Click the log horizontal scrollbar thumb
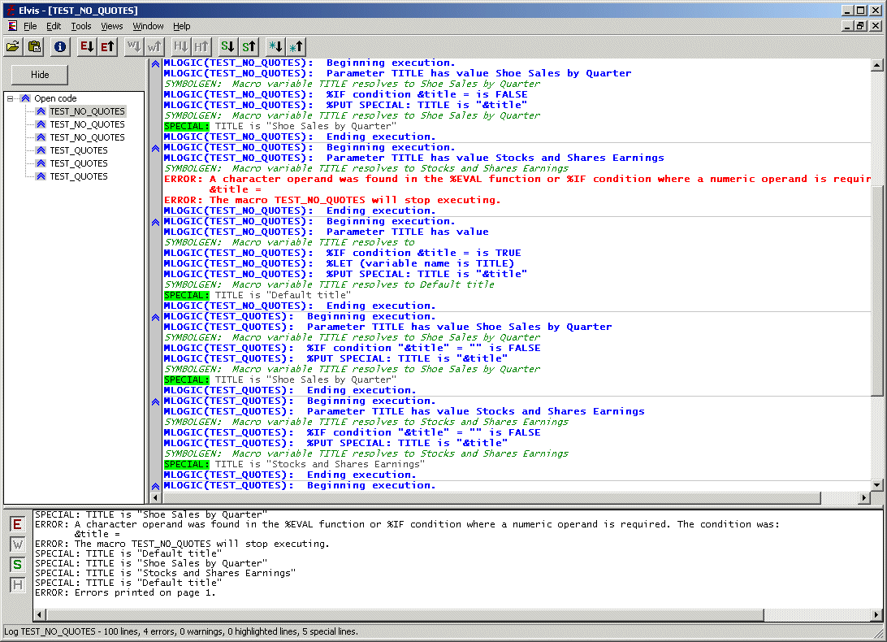 pos(491,498)
